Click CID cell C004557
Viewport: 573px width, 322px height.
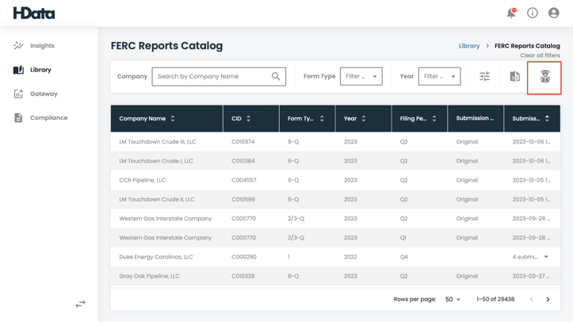[x=244, y=180]
